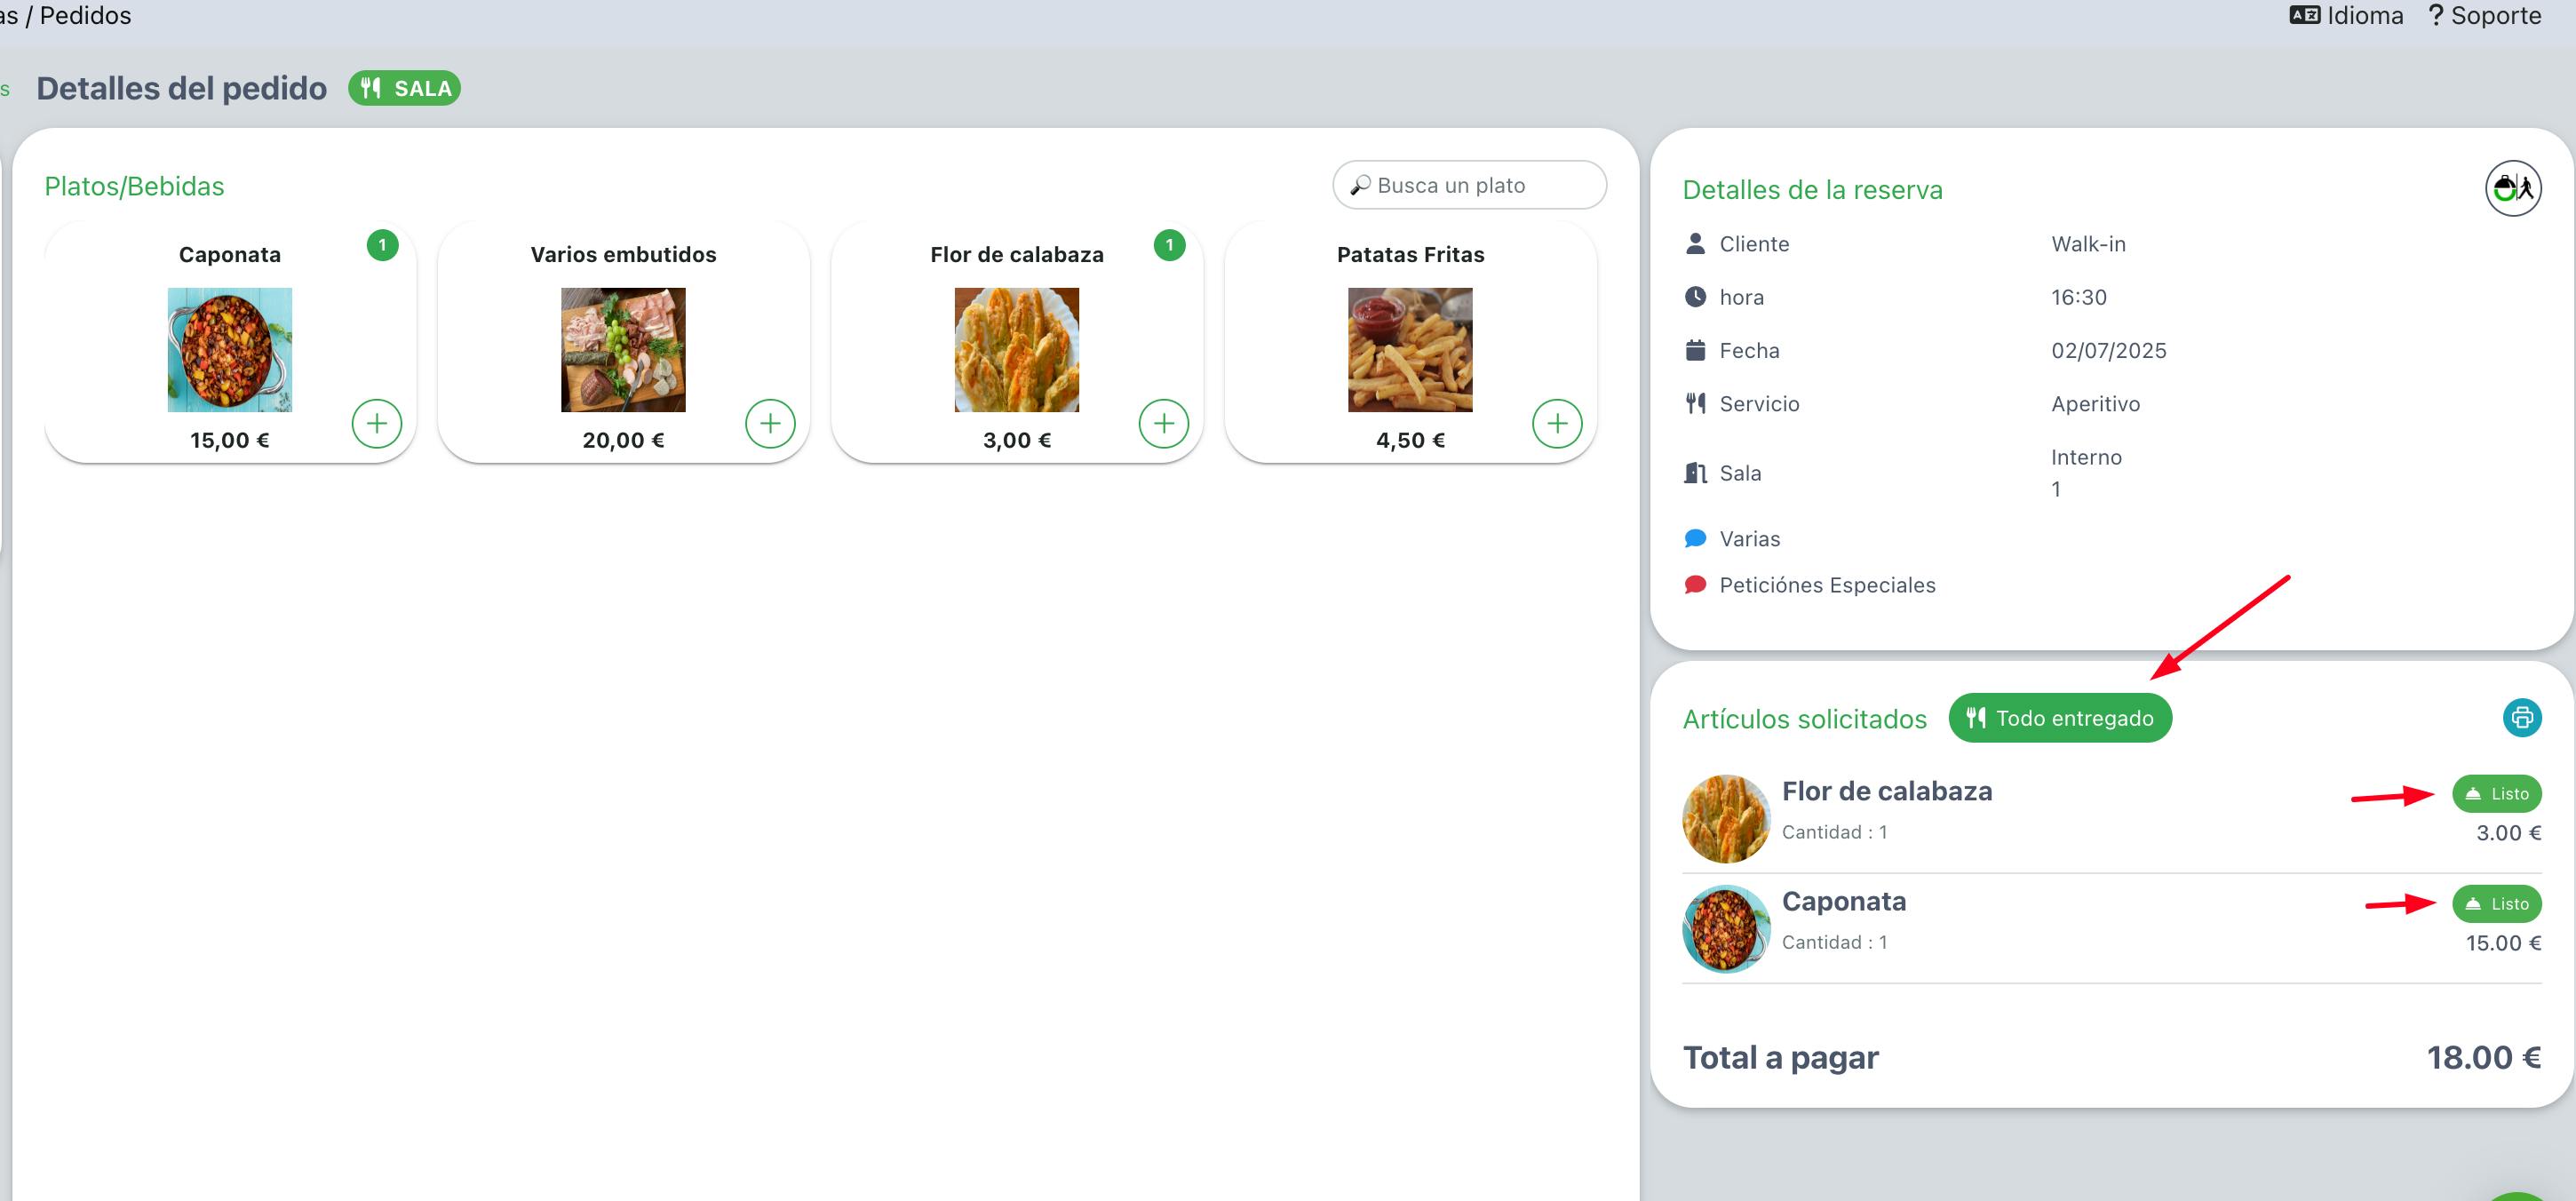
Task: Click the walk-in reservation status icon
Action: [x=2513, y=188]
